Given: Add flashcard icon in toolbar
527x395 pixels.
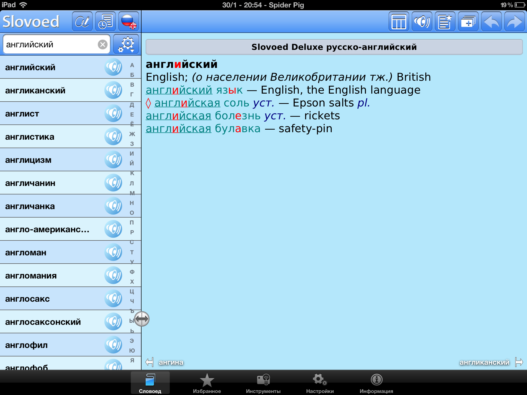Looking at the screenshot, I should 468,22.
